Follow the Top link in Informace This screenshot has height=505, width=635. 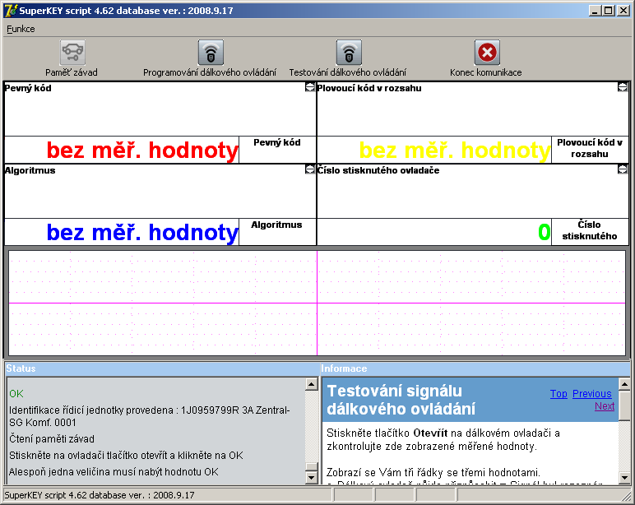point(559,394)
